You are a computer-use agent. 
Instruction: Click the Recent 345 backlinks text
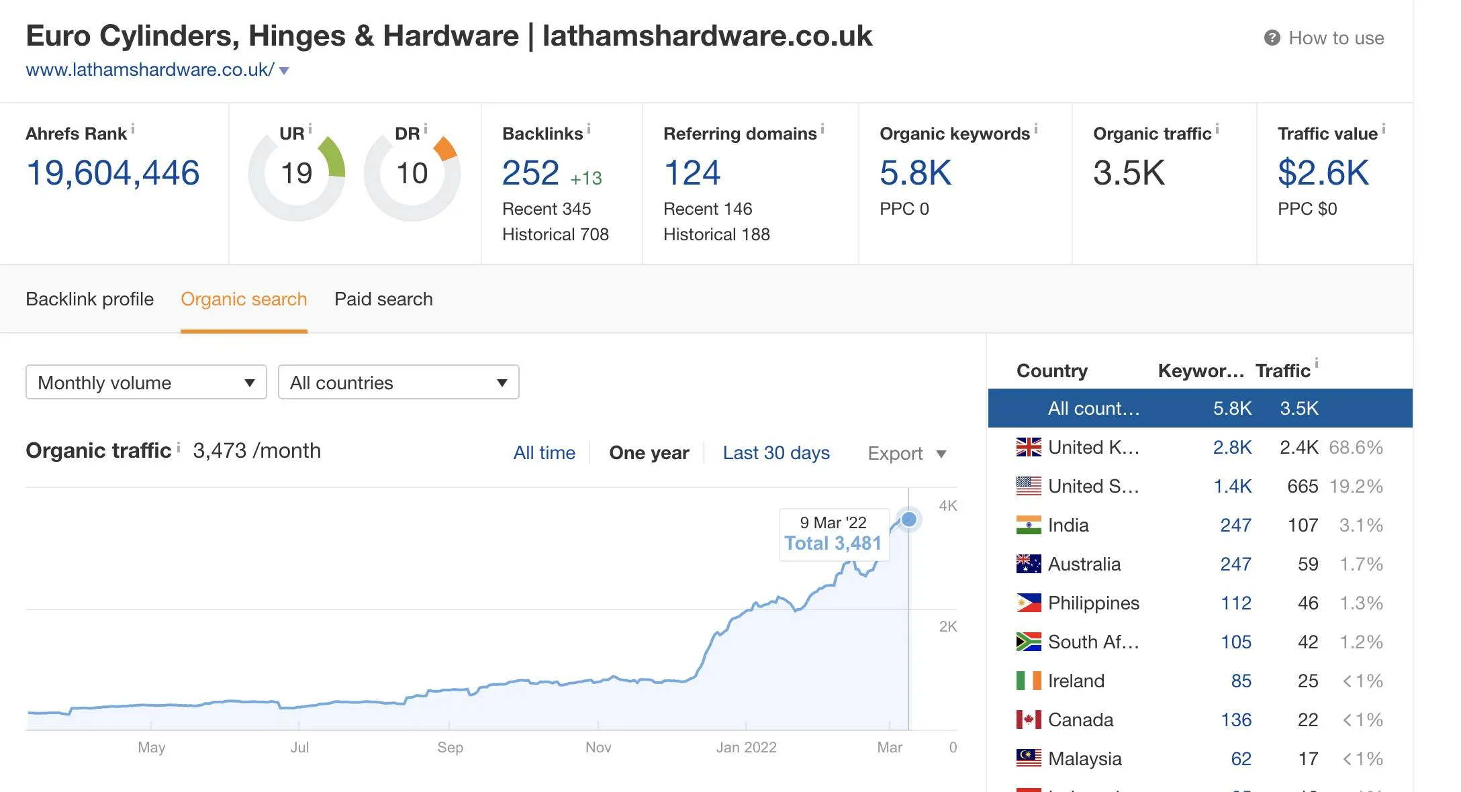pos(547,209)
